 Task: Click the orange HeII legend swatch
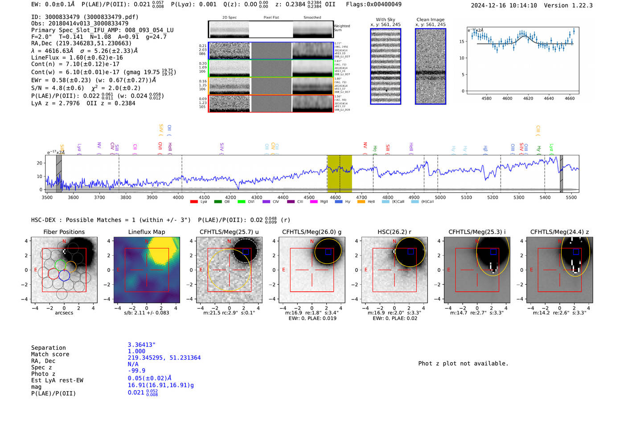point(361,202)
